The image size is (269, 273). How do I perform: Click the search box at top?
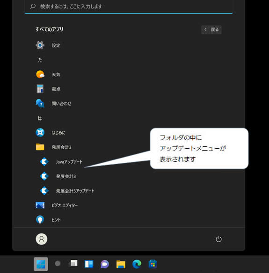tap(129, 7)
